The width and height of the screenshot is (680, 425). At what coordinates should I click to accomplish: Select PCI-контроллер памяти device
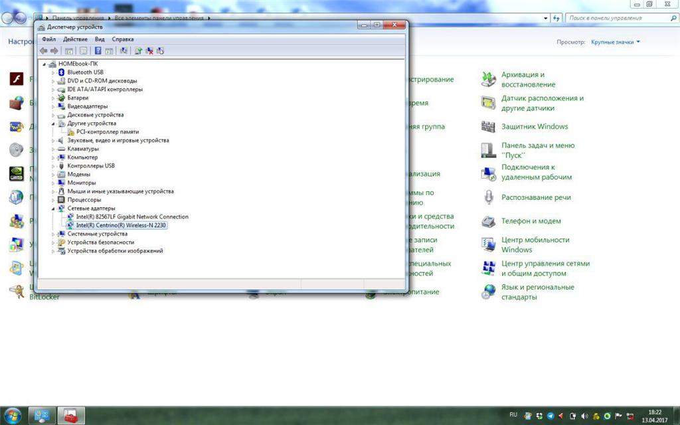(108, 132)
